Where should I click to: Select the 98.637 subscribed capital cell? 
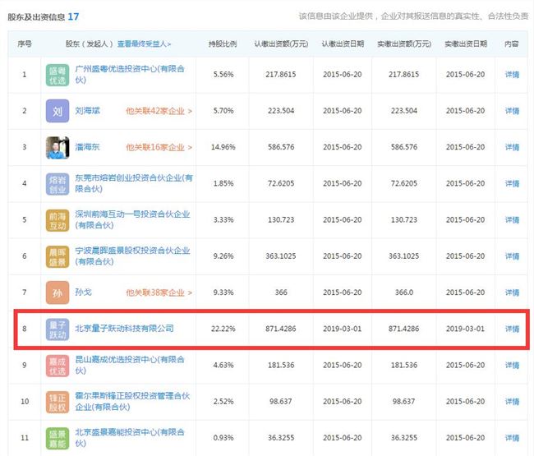click(281, 402)
